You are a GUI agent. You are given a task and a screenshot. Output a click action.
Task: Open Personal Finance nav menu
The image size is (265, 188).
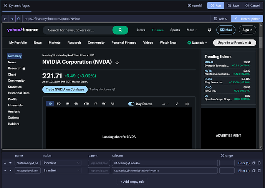click(x=124, y=43)
